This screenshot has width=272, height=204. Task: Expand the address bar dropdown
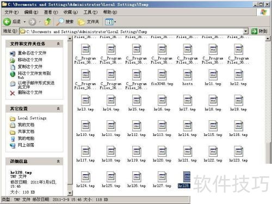point(245,32)
